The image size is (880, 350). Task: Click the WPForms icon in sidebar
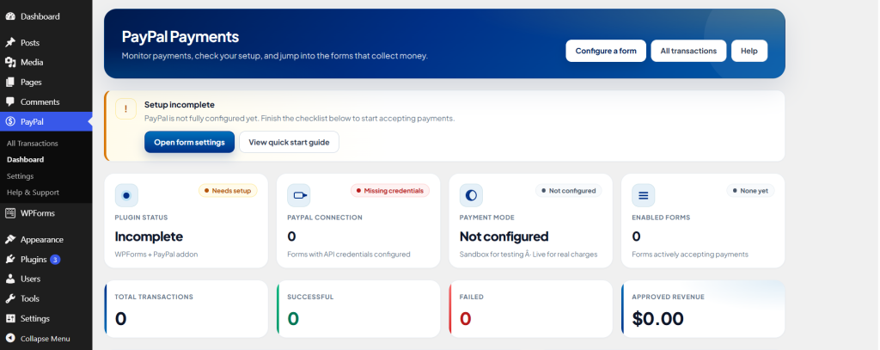[10, 213]
